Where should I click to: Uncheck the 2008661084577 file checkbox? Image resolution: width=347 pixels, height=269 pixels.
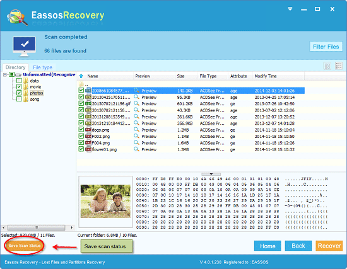click(81, 91)
